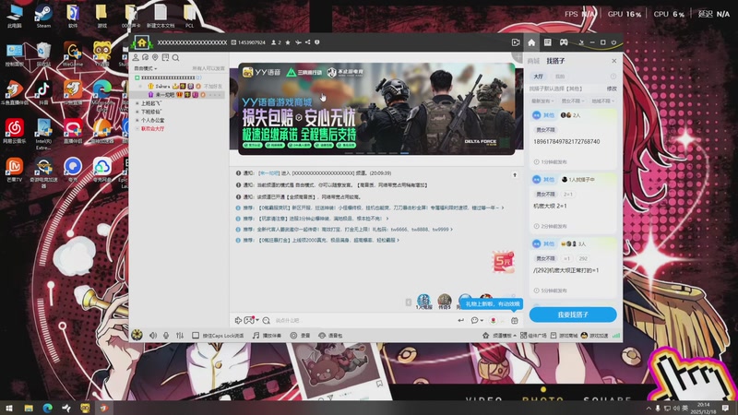Click the gift box icon in chat bar
Viewport: 738px width, 415px height.
click(x=515, y=320)
